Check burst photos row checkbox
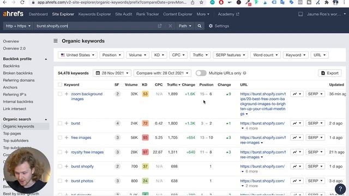Screen dimensions: 349x196 [60, 181]
